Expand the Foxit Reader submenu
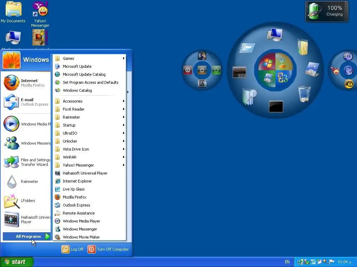The width and height of the screenshot is (357, 267). pyautogui.click(x=90, y=109)
